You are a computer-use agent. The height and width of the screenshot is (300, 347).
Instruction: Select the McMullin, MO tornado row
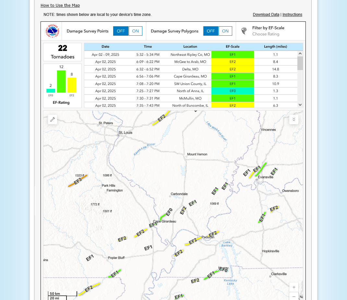coord(191,98)
